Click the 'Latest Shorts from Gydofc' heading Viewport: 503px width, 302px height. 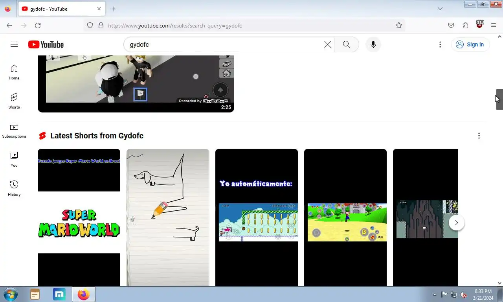(x=97, y=136)
